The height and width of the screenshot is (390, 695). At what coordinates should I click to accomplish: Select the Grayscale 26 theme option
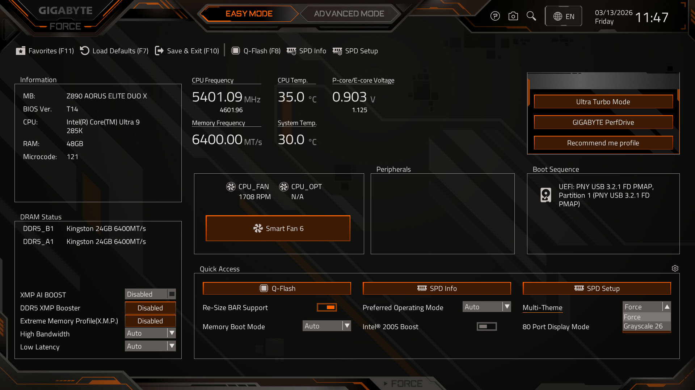[643, 326]
